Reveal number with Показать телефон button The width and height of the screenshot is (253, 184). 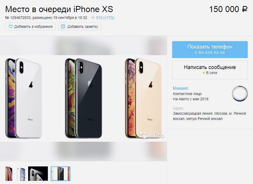point(210,49)
